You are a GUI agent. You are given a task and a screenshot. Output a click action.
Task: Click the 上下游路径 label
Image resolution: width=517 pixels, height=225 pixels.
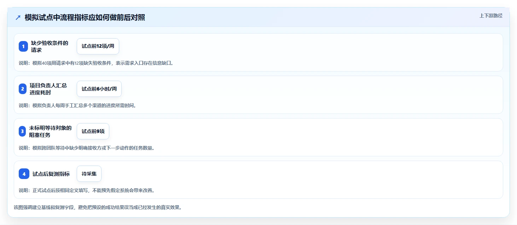491,16
